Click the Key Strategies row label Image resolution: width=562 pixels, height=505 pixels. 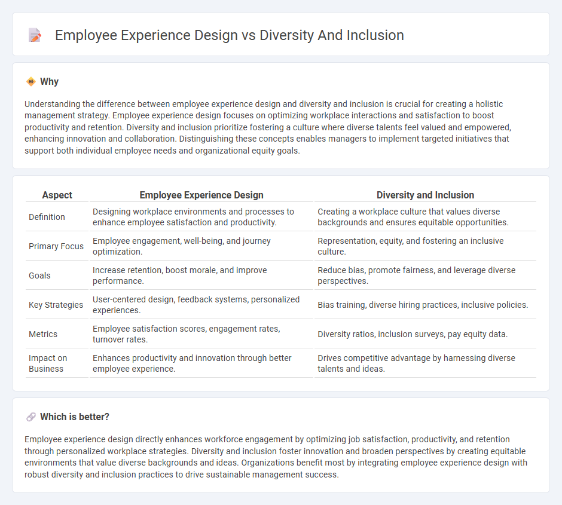56,305
